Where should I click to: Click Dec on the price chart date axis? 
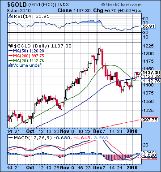point(97,131)
